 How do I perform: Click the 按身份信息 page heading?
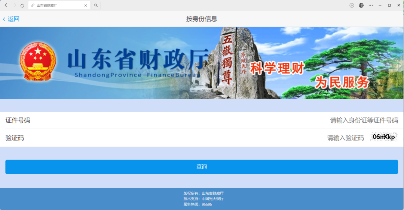click(202, 19)
